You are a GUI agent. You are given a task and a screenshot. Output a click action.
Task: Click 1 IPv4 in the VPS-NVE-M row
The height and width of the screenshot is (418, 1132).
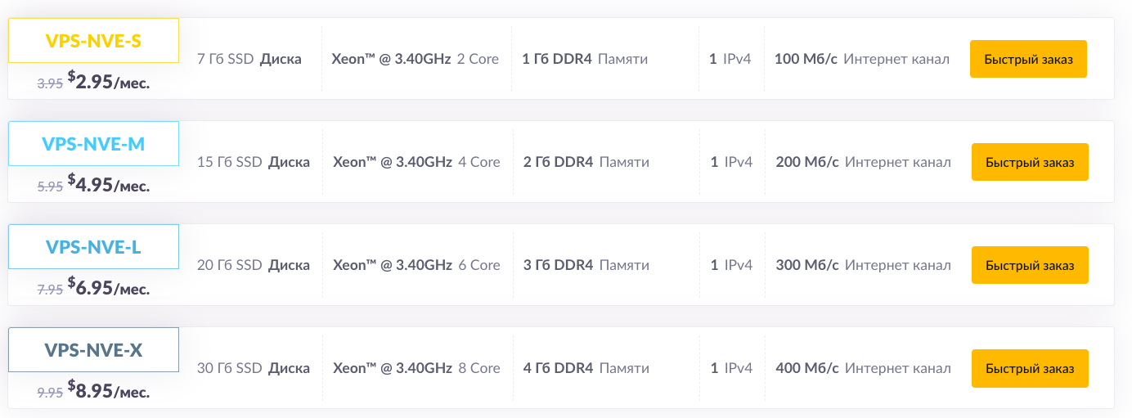(731, 162)
